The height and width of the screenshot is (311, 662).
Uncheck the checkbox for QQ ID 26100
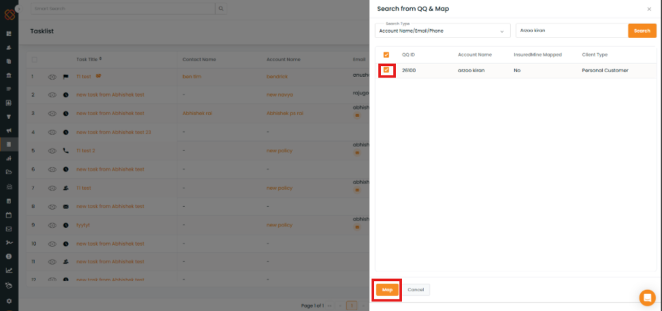pyautogui.click(x=386, y=70)
